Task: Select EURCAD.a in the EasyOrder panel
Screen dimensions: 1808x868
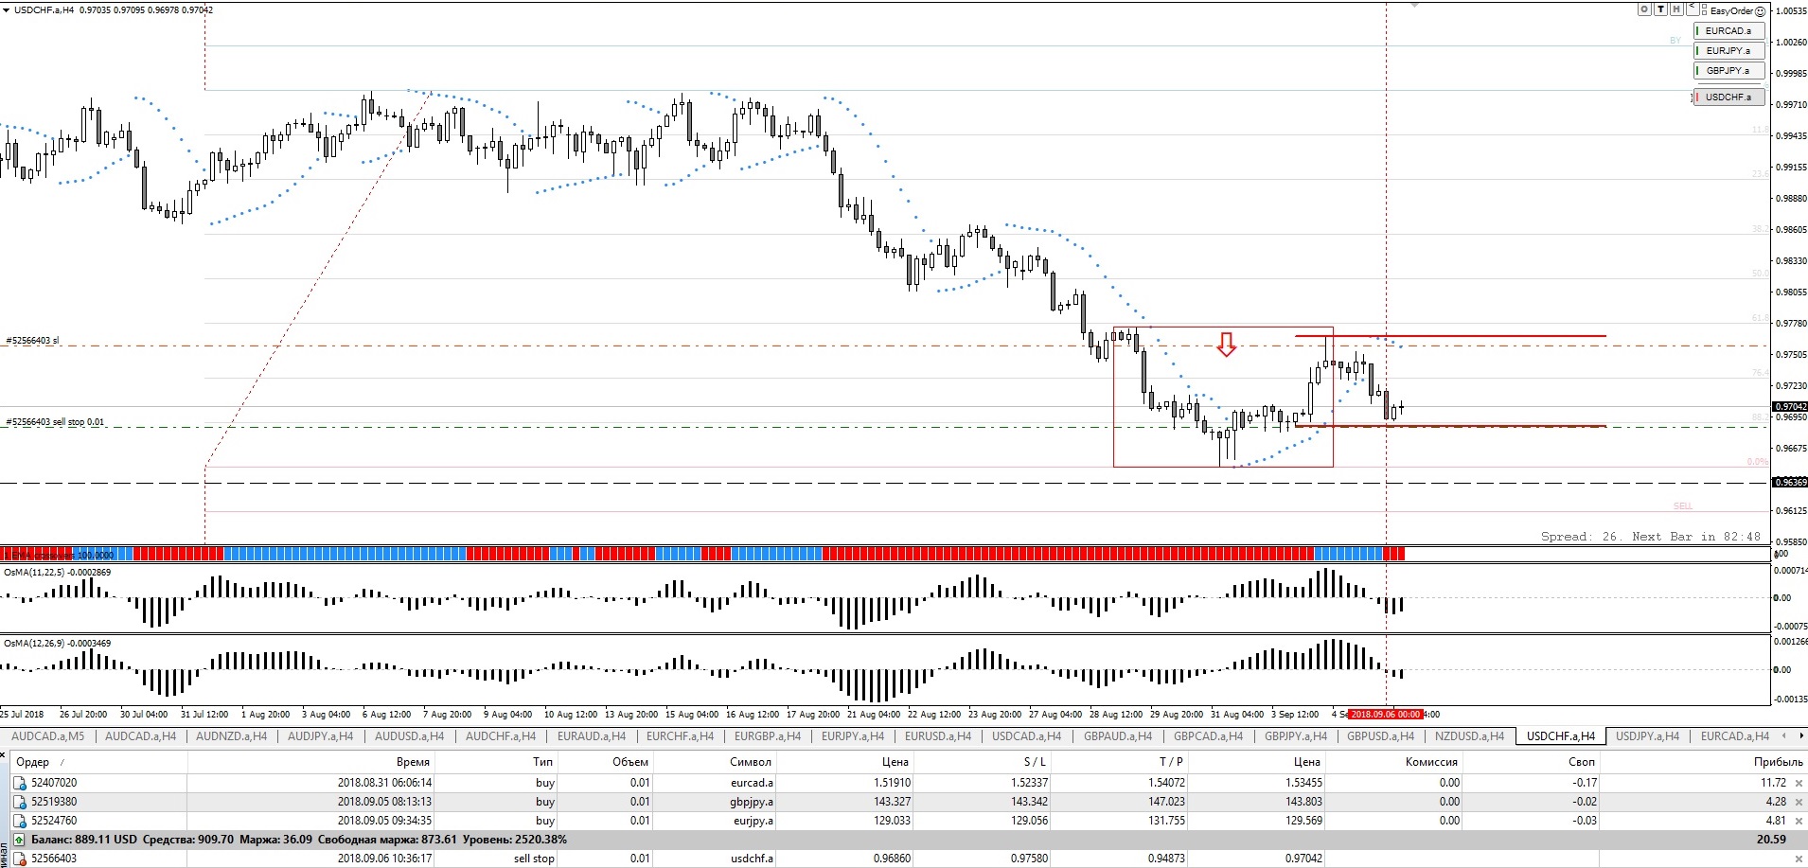Action: (1729, 30)
